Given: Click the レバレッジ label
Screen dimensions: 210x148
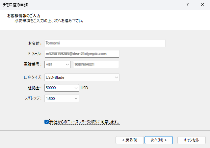Looking at the screenshot, I should pos(33,98).
